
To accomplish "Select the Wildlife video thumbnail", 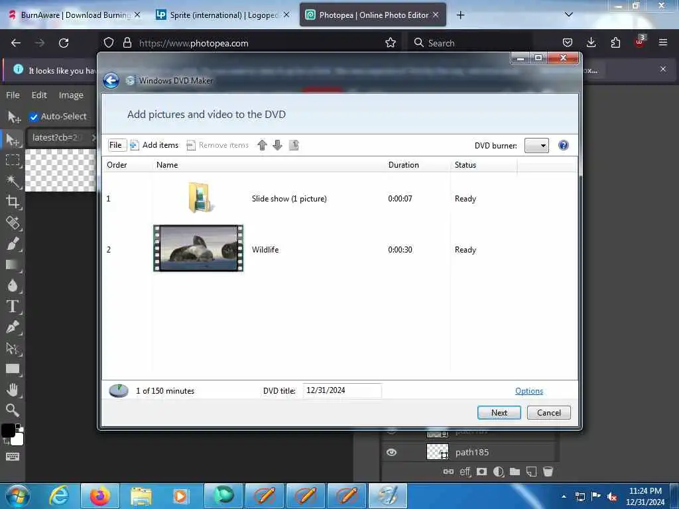I will 198,249.
